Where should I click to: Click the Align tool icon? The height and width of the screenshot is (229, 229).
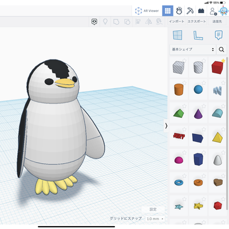[x=138, y=22]
